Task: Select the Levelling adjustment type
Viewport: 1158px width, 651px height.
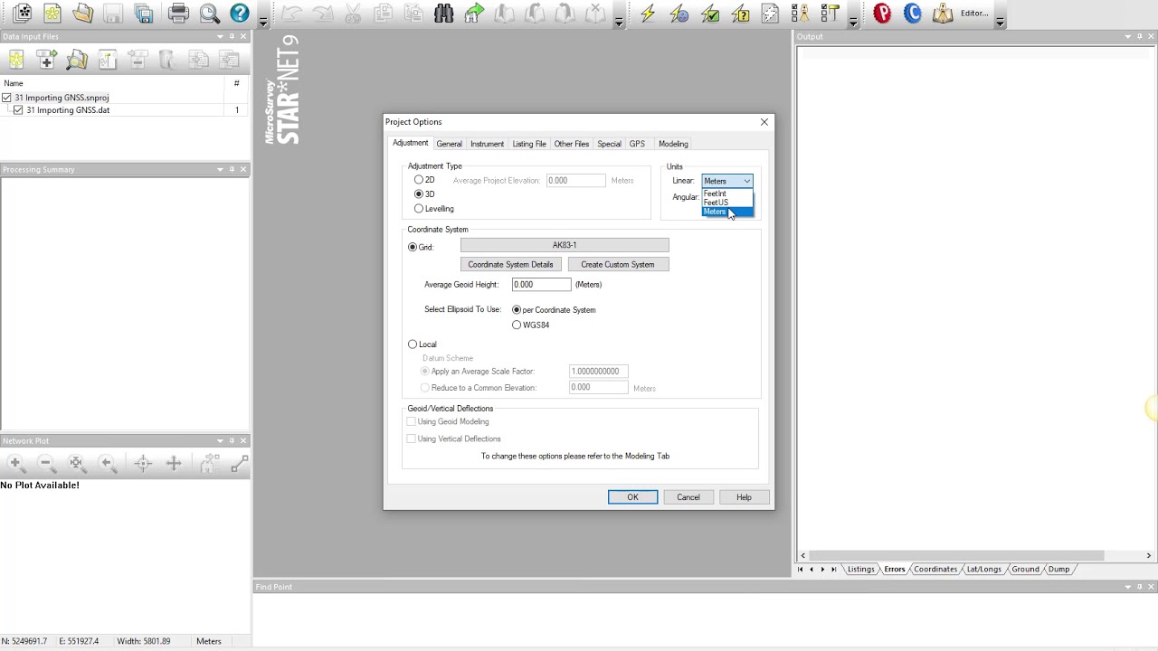Action: 419,208
